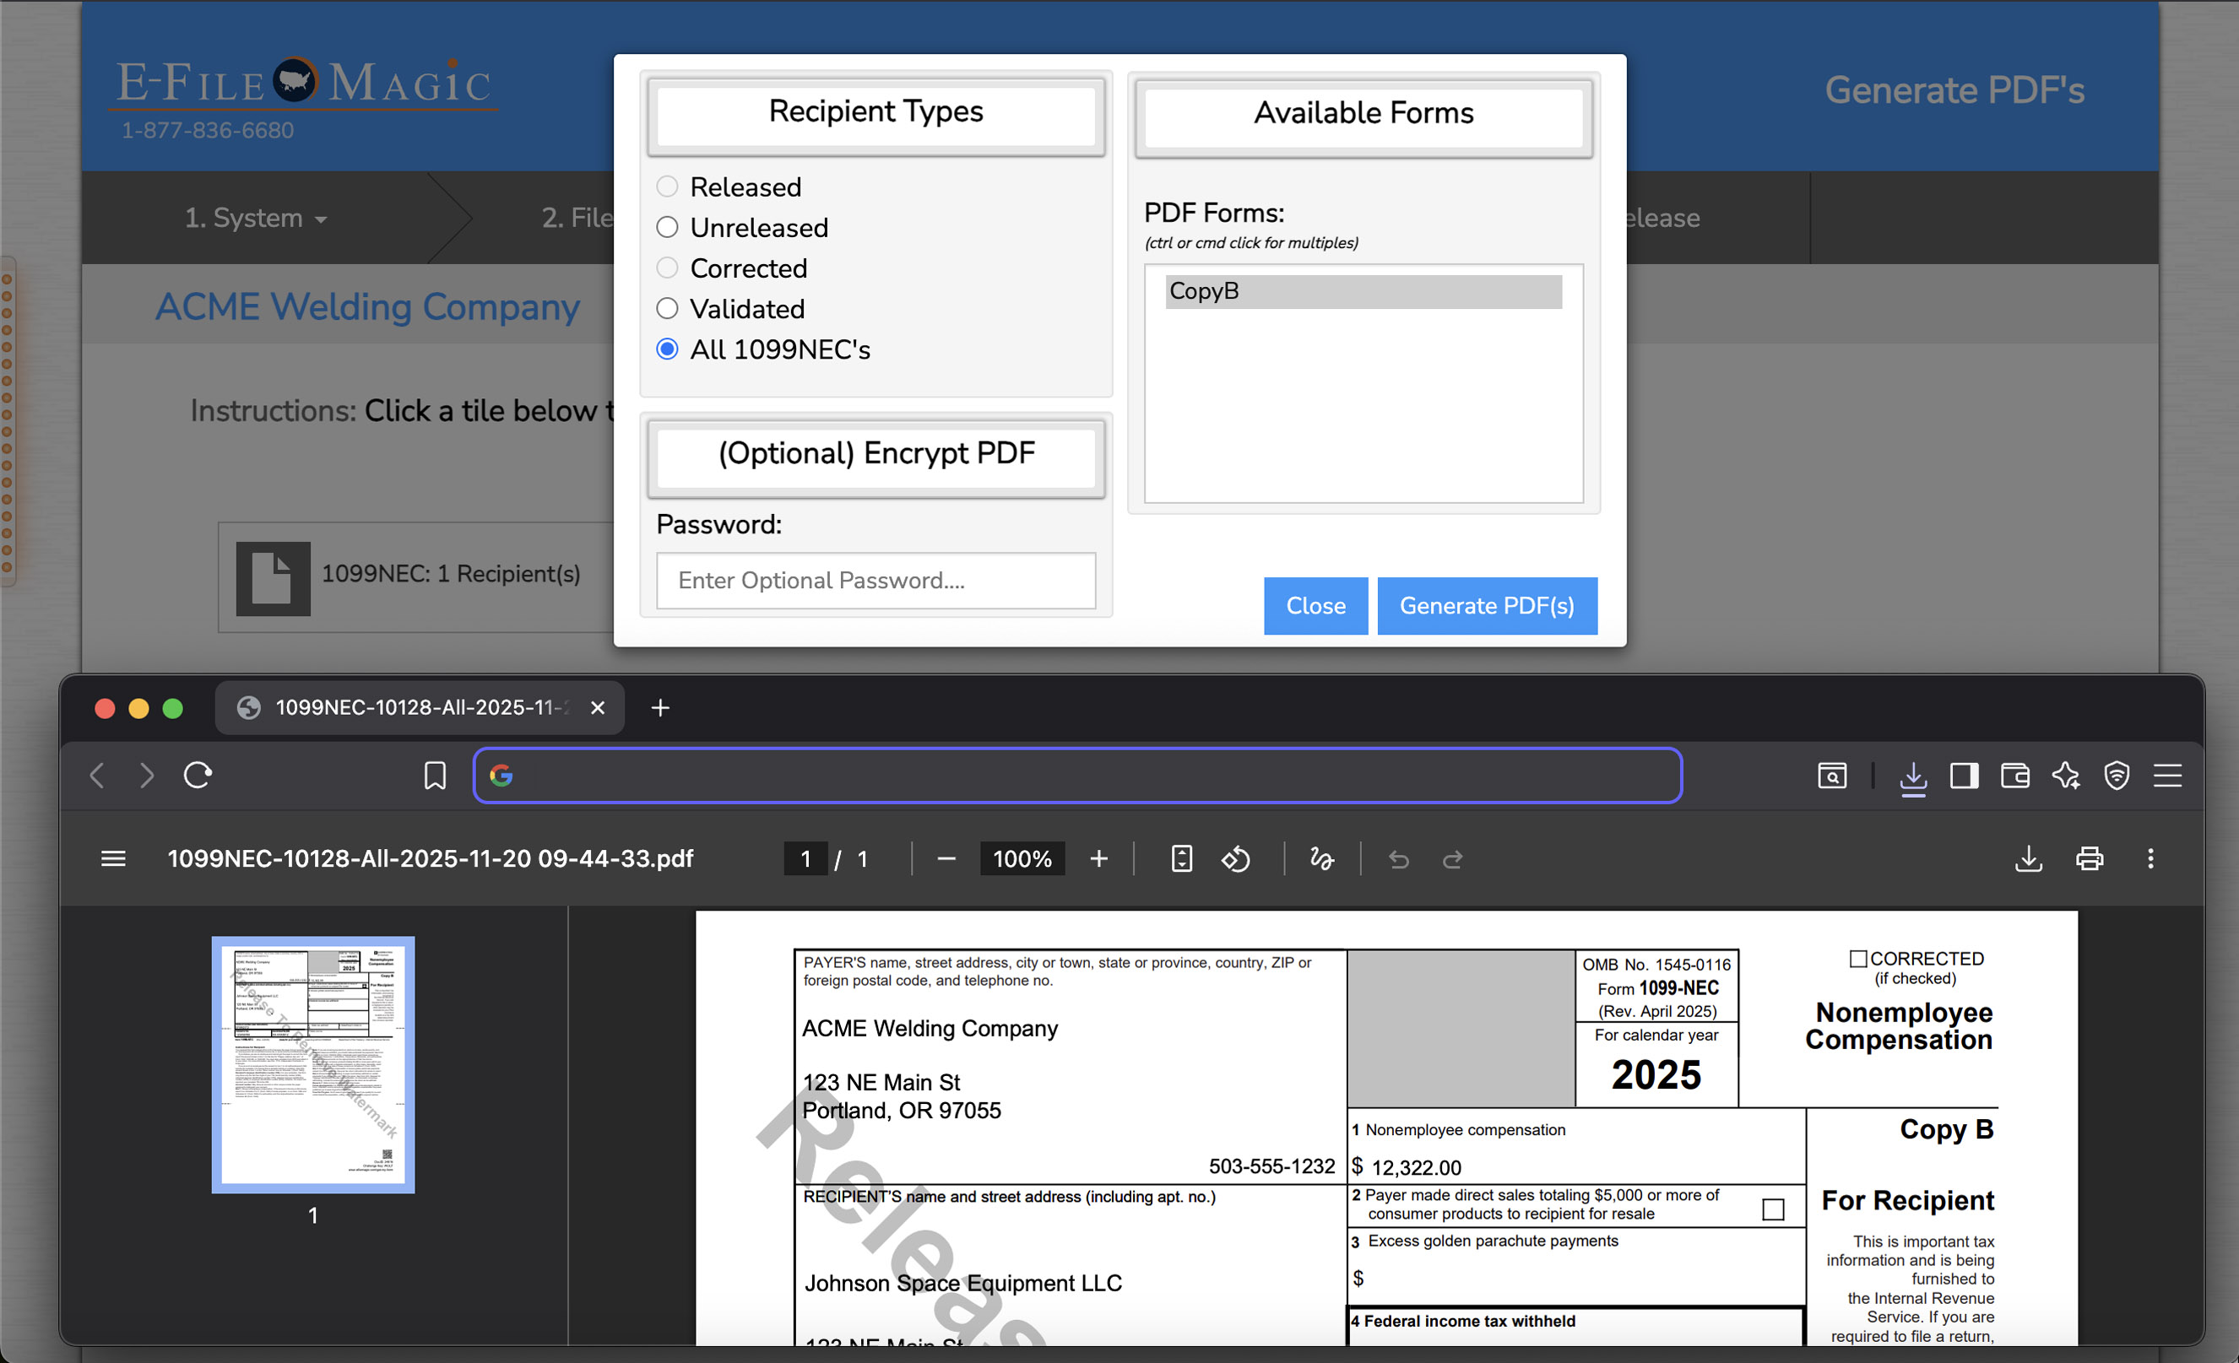Rotate the PDF counterclockwise

pos(1236,858)
